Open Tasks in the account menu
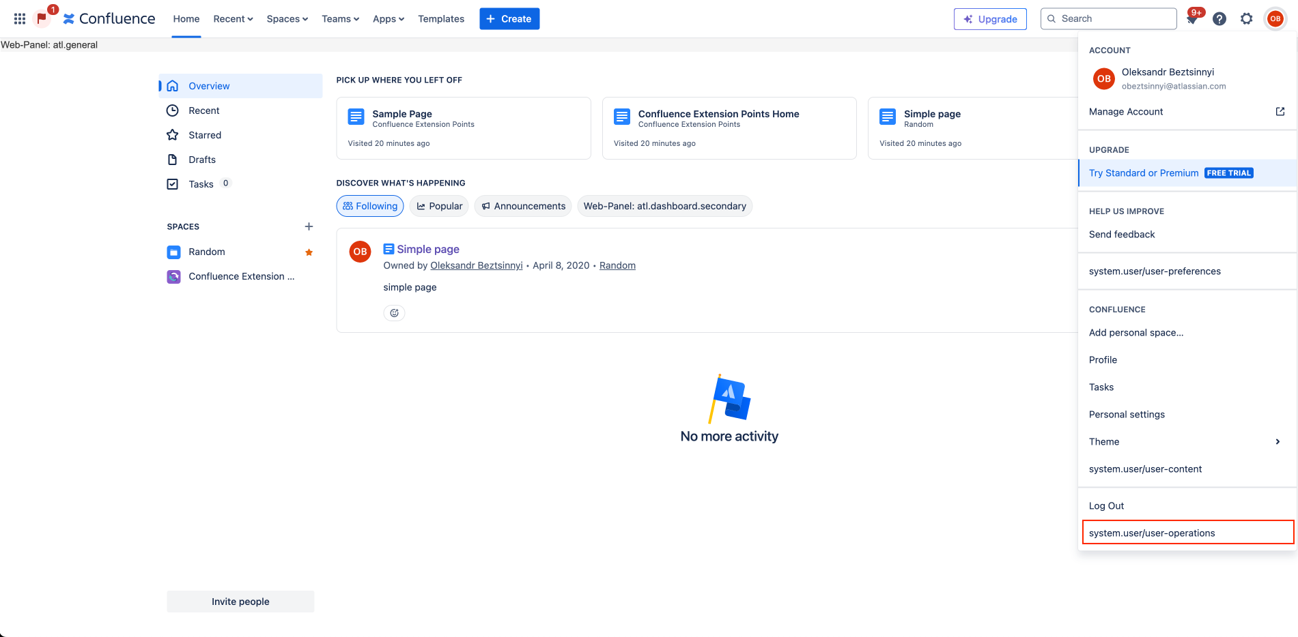This screenshot has height=637, width=1298. tap(1187, 387)
